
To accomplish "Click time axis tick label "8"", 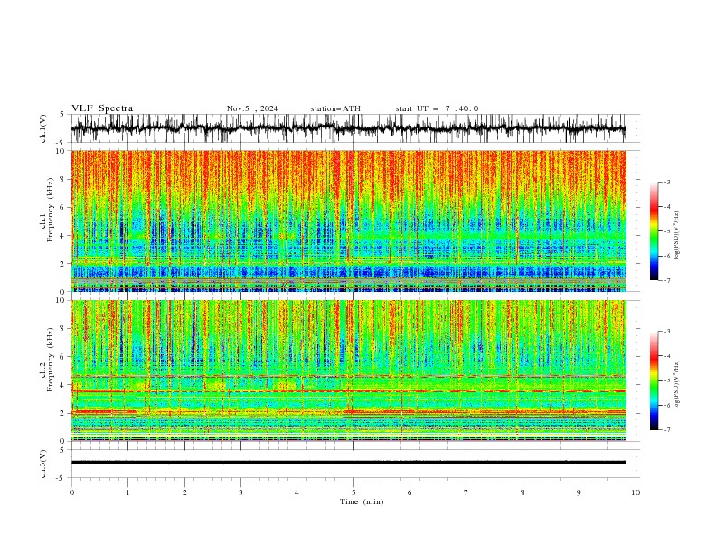I will click(x=523, y=492).
